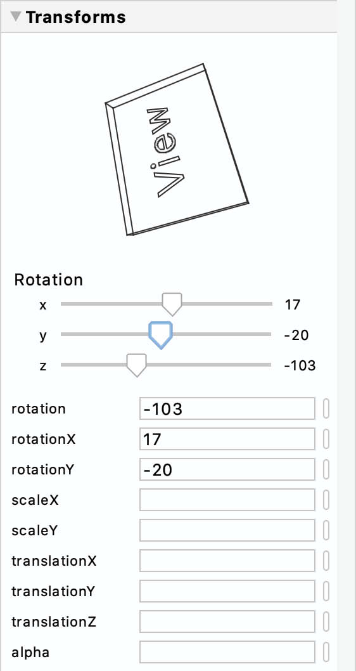Collapse the Transforms section triangle
The image size is (356, 671).
(16, 16)
